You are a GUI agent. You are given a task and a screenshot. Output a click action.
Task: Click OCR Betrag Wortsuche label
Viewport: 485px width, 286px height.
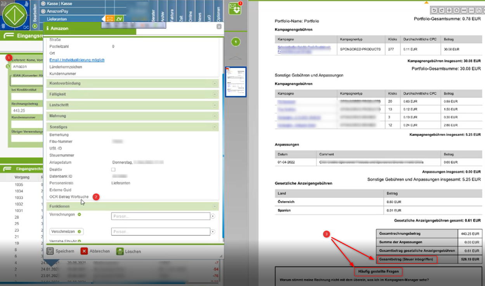tap(69, 197)
